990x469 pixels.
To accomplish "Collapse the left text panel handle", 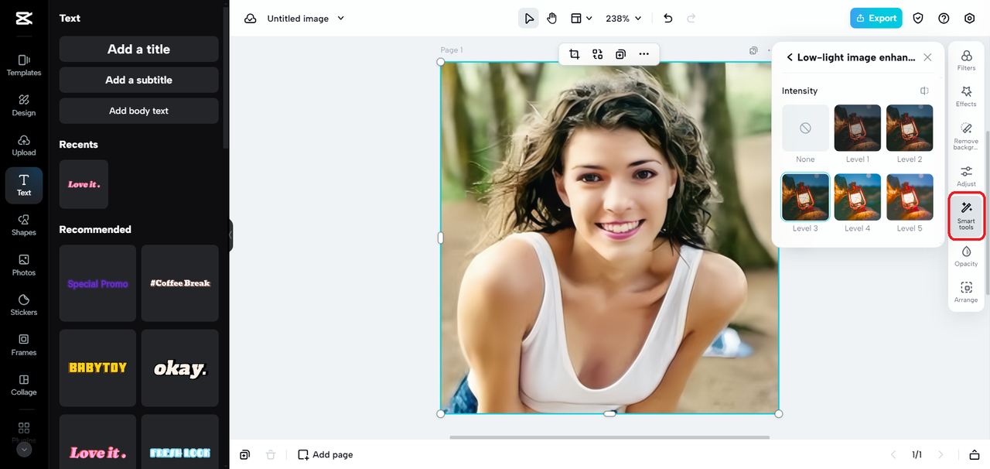I will [230, 235].
